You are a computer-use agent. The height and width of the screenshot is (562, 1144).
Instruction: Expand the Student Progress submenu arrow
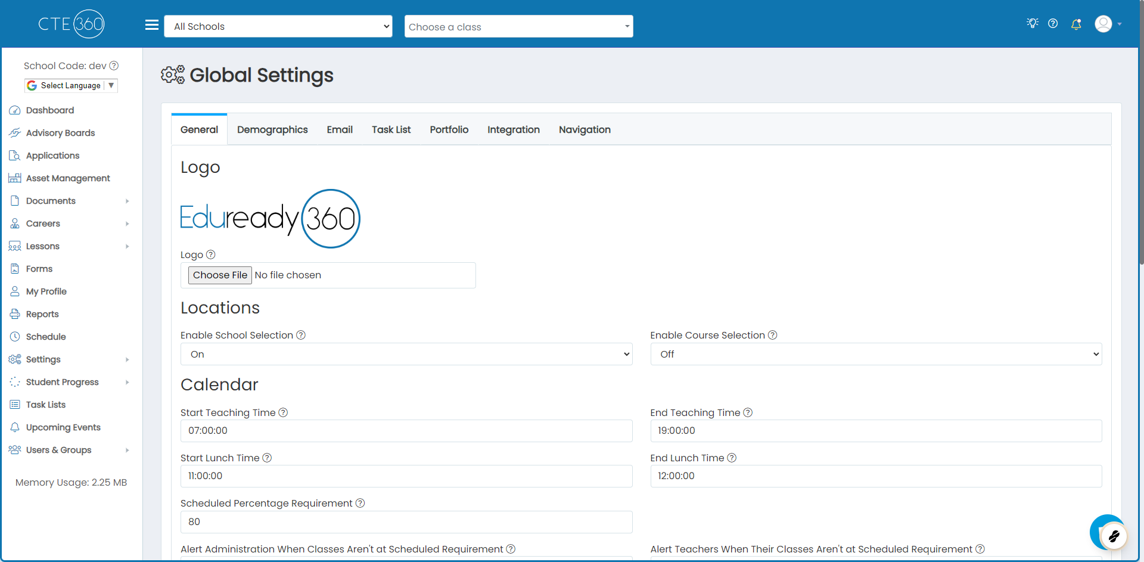(128, 383)
